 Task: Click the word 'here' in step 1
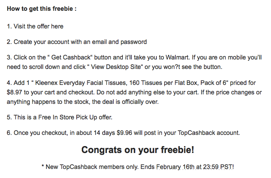57,26
